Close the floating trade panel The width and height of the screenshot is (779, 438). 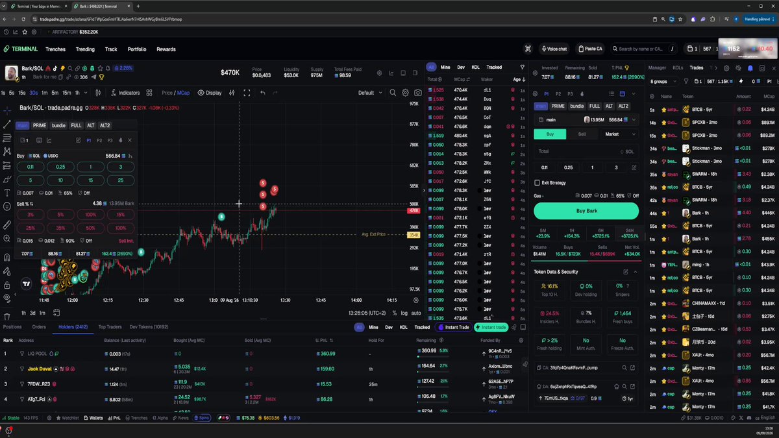[130, 140]
